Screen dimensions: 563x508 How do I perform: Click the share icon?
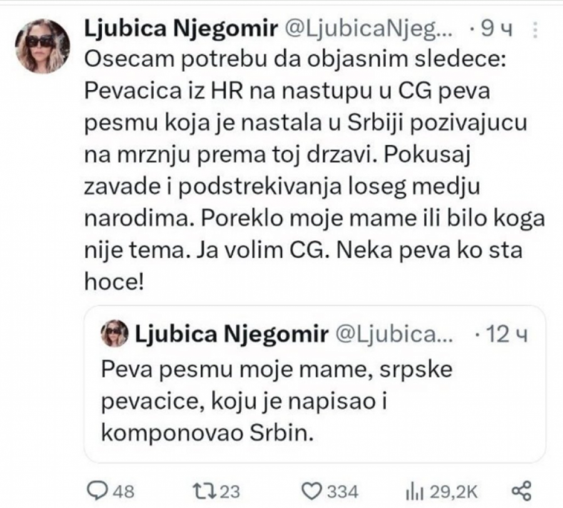coord(521,491)
